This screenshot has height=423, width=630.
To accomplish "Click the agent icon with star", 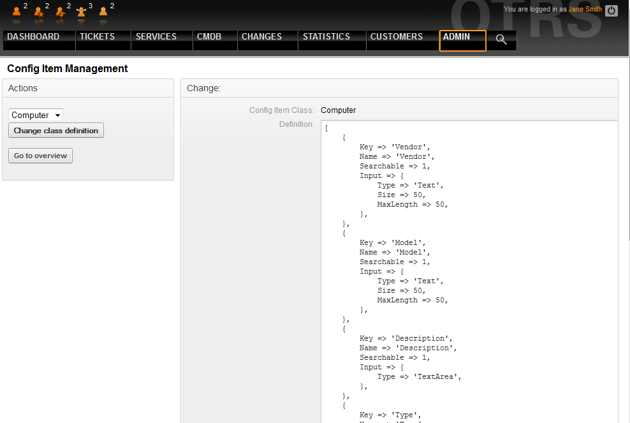I will tap(39, 11).
